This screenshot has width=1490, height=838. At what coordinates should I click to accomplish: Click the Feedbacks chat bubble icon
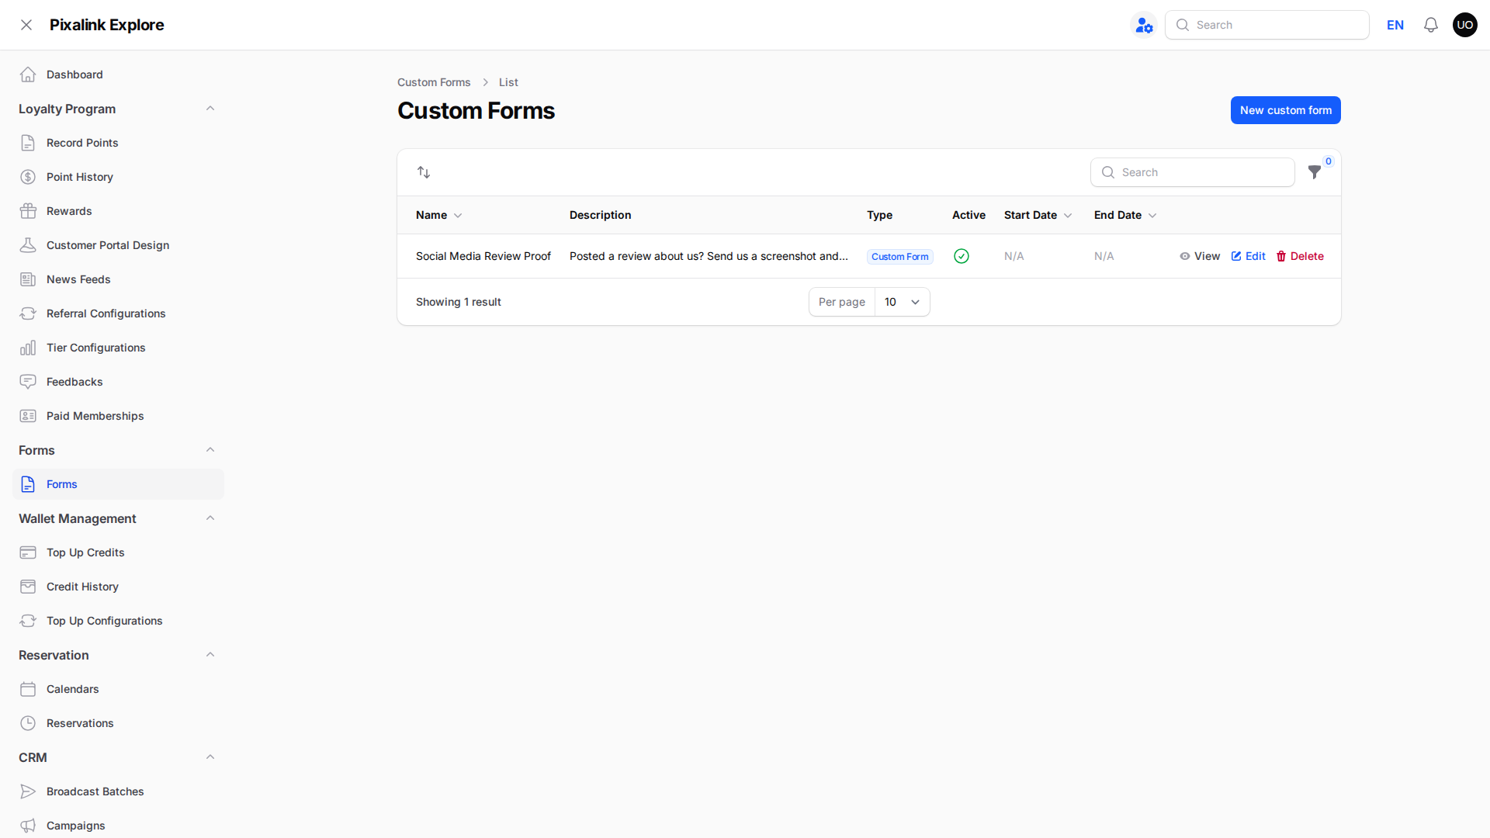28,382
